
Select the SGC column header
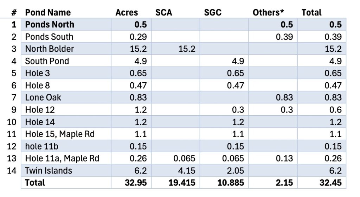click(x=213, y=12)
